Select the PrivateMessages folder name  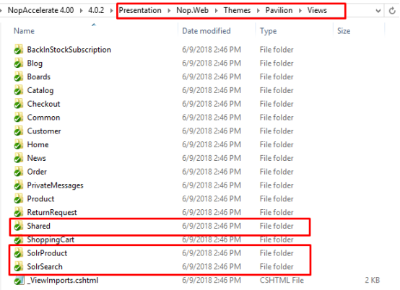pos(55,185)
